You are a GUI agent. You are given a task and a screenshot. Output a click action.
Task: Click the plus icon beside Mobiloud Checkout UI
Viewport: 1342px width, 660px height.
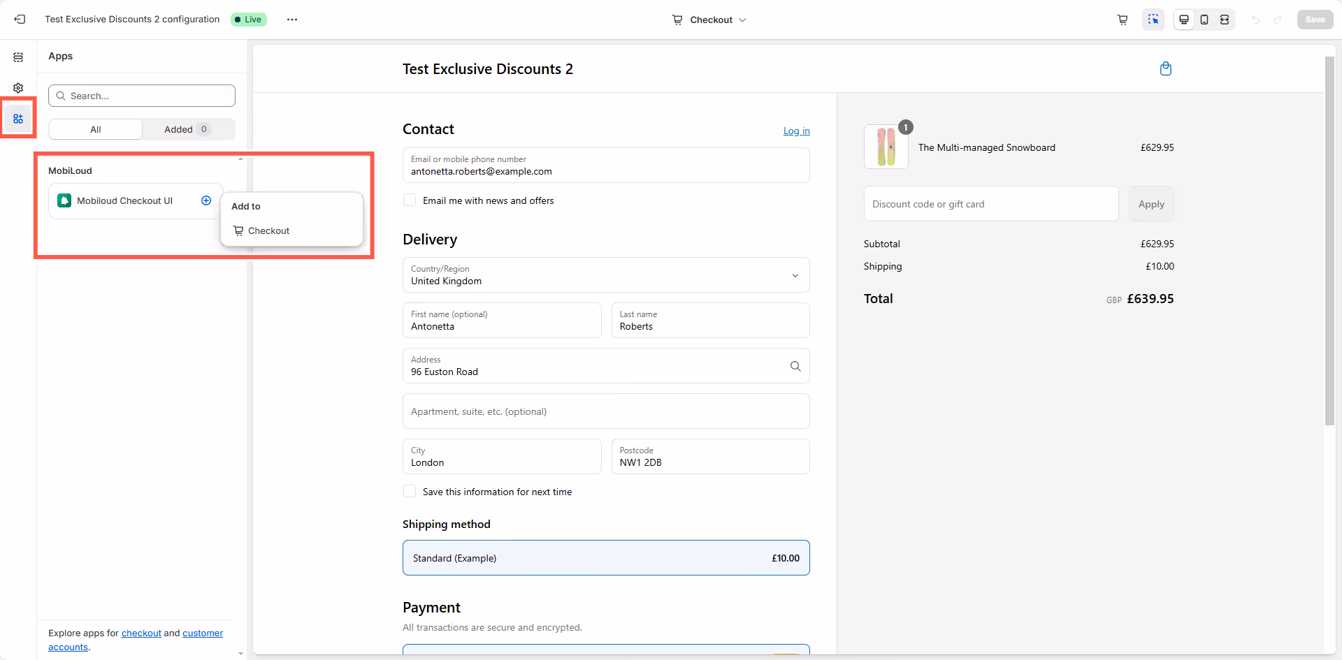pos(206,200)
